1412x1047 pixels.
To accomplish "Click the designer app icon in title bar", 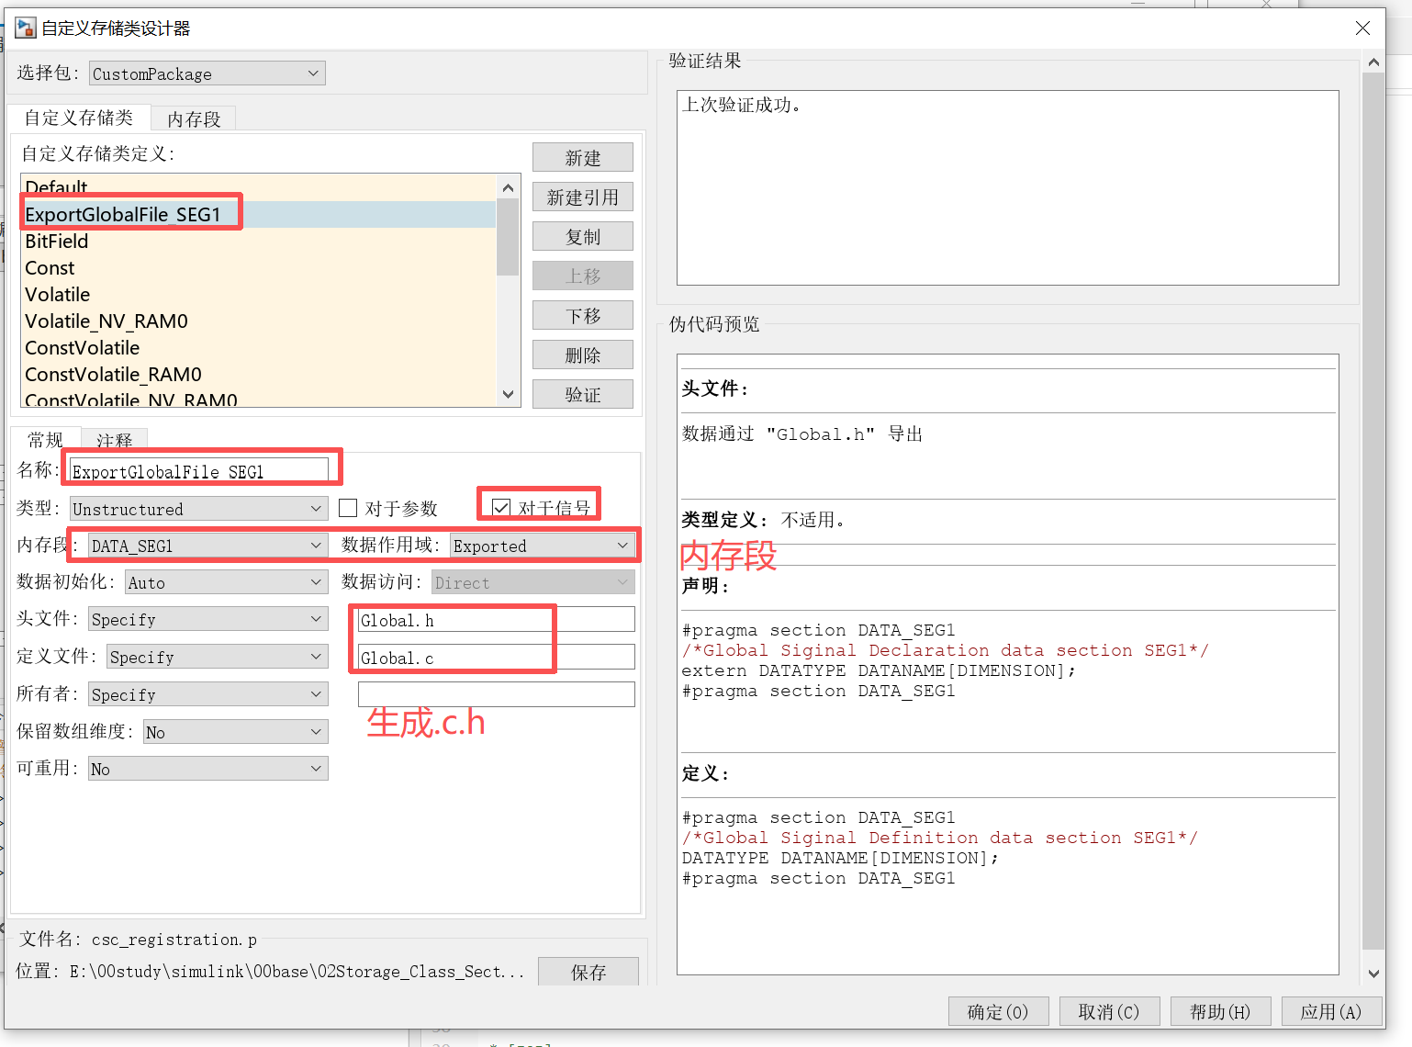I will coord(26,28).
